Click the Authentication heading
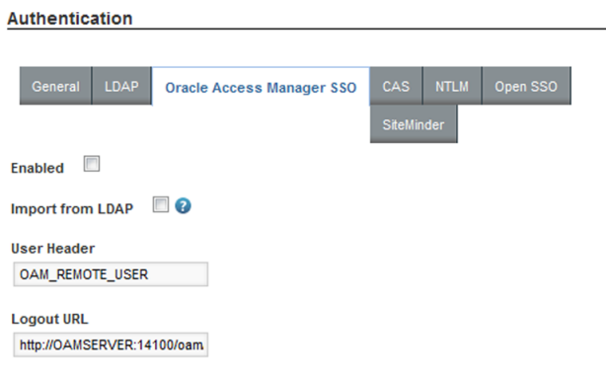Viewport: 606px width, 382px height. tap(70, 18)
